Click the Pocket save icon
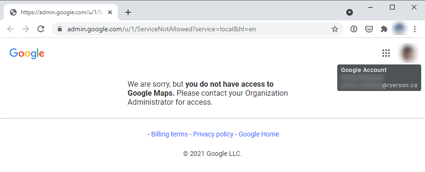The width and height of the screenshot is (425, 172). (x=369, y=29)
